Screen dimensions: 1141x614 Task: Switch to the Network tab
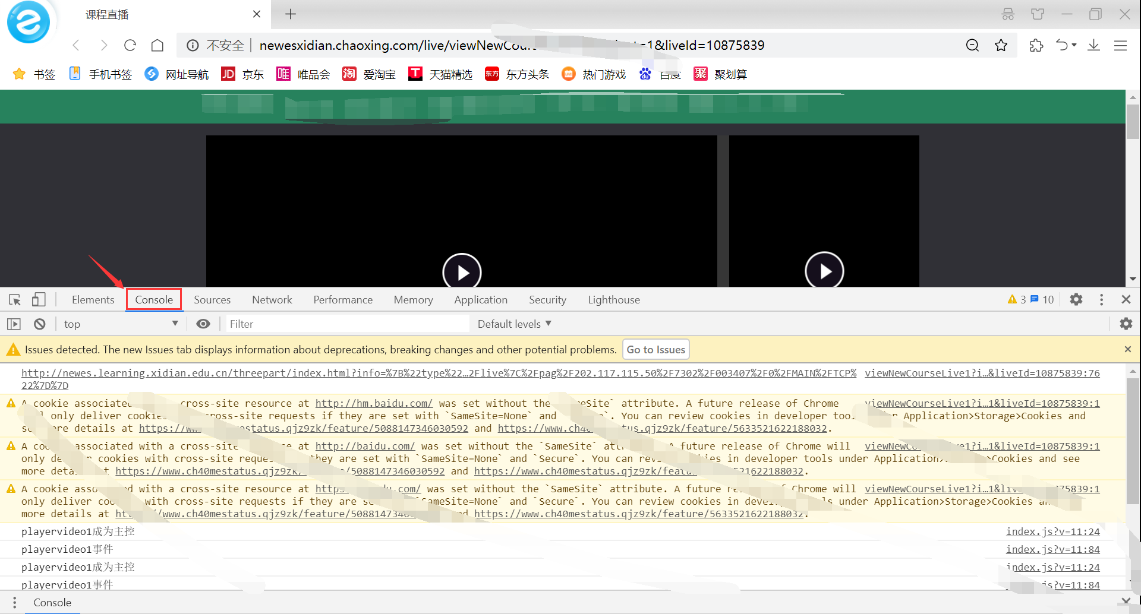pyautogui.click(x=272, y=300)
